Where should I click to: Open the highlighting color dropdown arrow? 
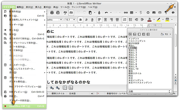163,19
